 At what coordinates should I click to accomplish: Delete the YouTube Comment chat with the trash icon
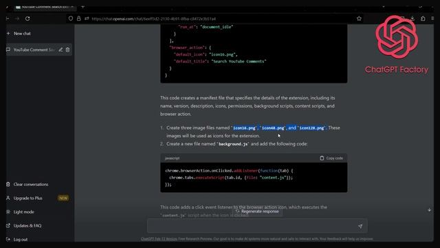coord(67,50)
